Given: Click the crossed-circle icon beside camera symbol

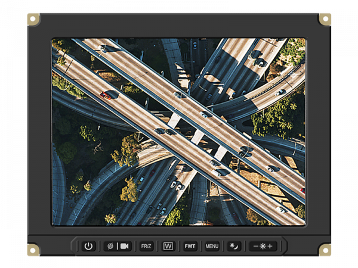Looking at the screenshot, I should 110,246.
